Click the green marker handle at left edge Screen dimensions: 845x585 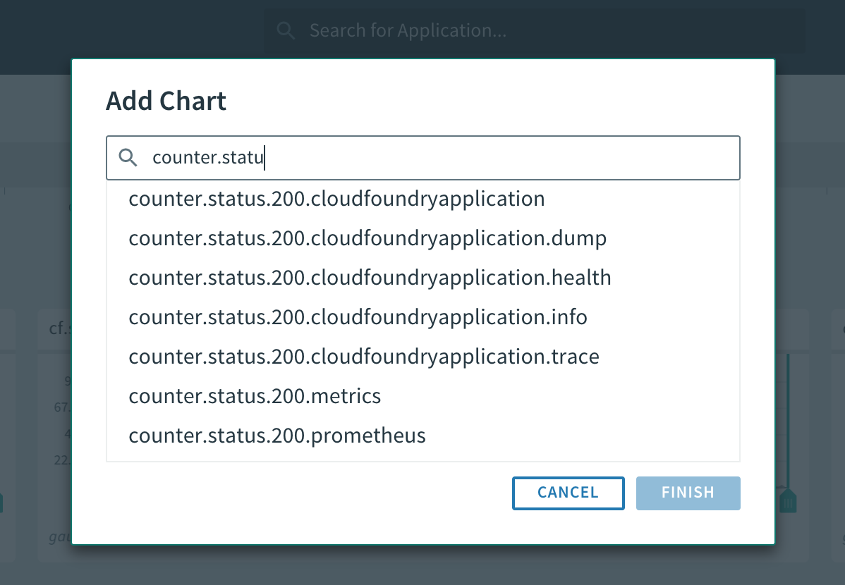1,503
